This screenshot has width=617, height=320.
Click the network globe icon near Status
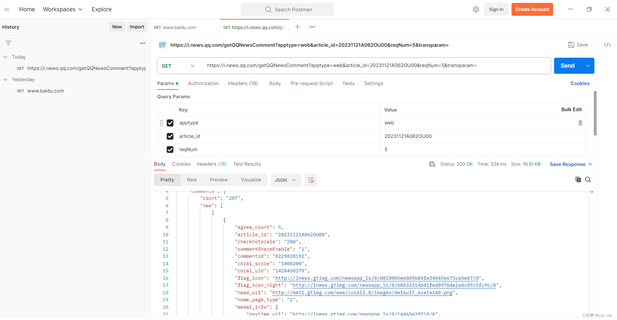click(432, 164)
